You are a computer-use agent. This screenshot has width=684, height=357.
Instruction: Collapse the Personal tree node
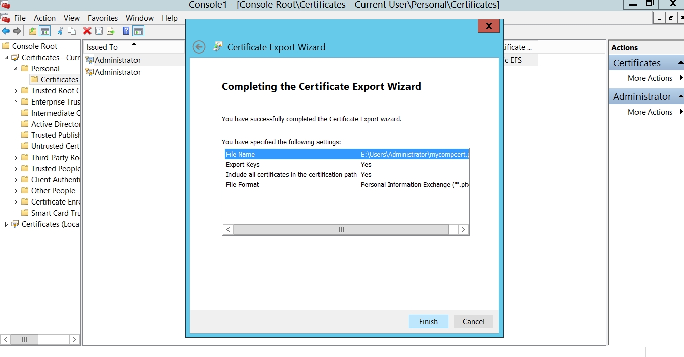pos(16,69)
